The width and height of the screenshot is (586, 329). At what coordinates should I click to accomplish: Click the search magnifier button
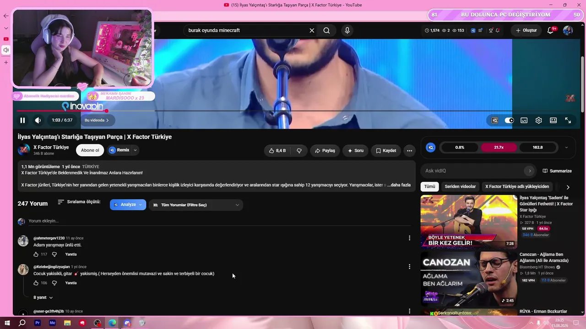pos(326,31)
